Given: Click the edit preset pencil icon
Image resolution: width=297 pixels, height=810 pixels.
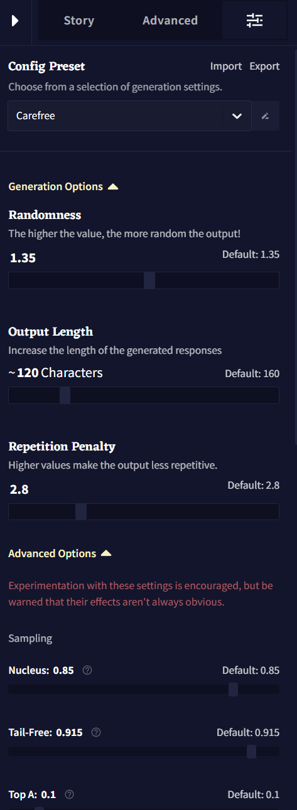Looking at the screenshot, I should pos(266,116).
